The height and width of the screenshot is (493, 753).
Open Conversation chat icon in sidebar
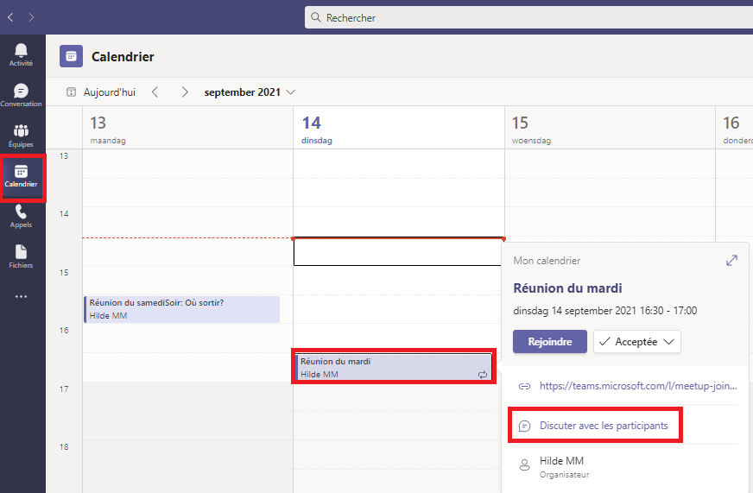(x=21, y=95)
